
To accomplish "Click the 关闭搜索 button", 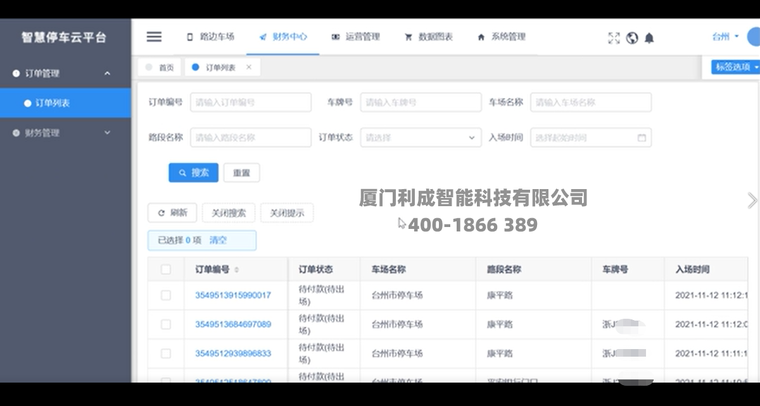I will 229,213.
